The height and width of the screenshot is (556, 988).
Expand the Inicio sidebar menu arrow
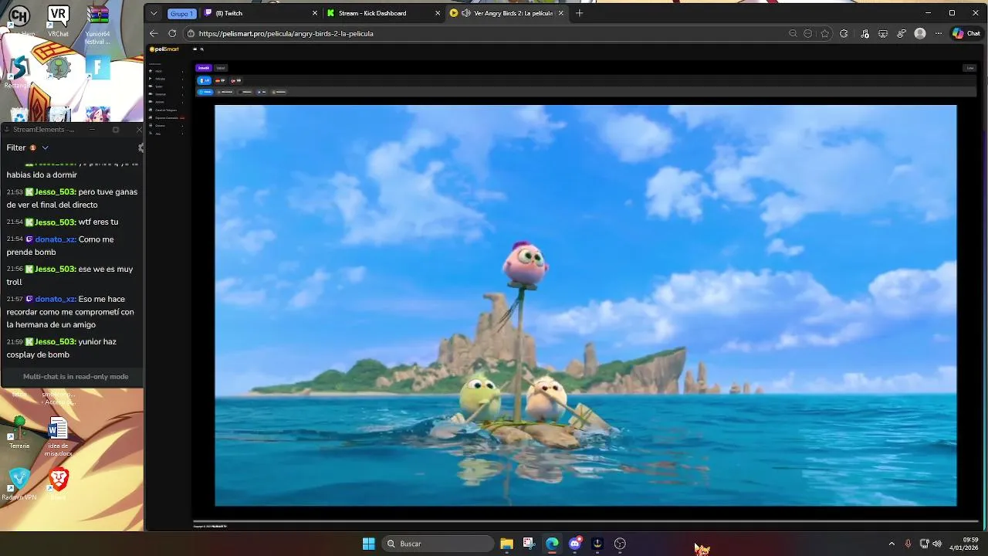click(183, 71)
